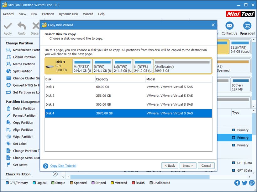Click M:(FAT32) partition block in wizard
Screen dimensions: 257x192
(x=82, y=66)
